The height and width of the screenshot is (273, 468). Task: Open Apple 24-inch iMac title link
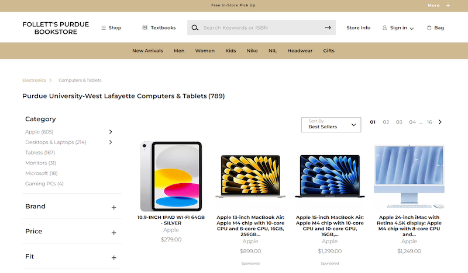click(x=409, y=226)
